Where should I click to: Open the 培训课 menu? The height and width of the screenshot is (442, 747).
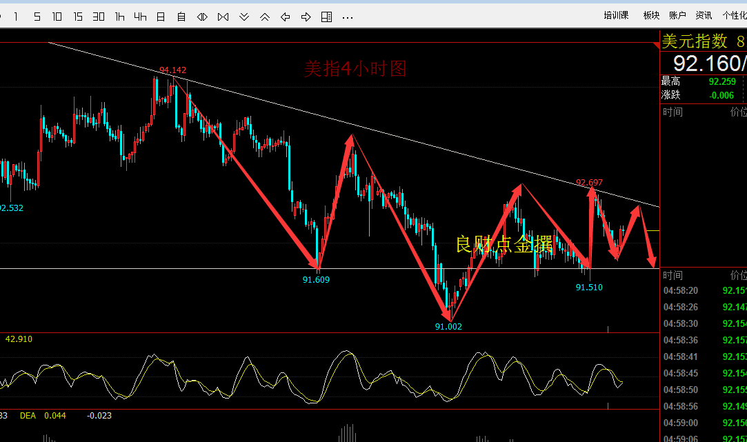[x=616, y=15]
